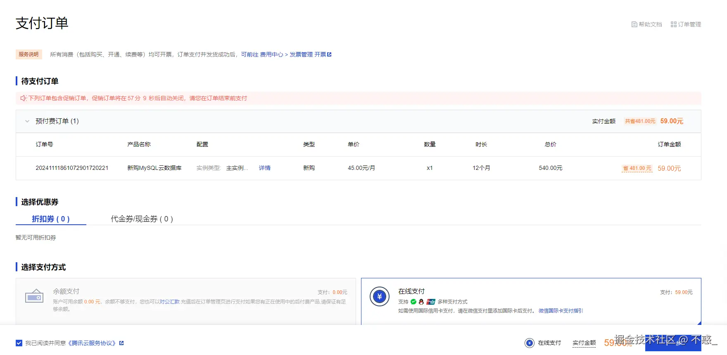Click the 配置 column header
This screenshot has width=727, height=355.
(x=202, y=144)
